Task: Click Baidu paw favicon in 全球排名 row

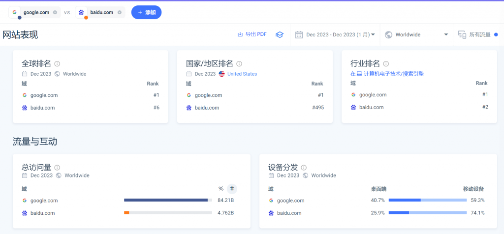Action: 25,108
